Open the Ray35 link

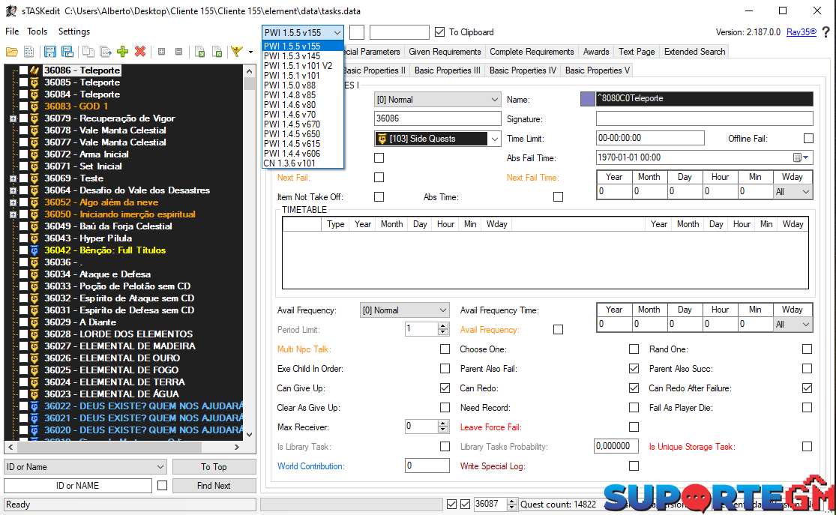tap(802, 32)
